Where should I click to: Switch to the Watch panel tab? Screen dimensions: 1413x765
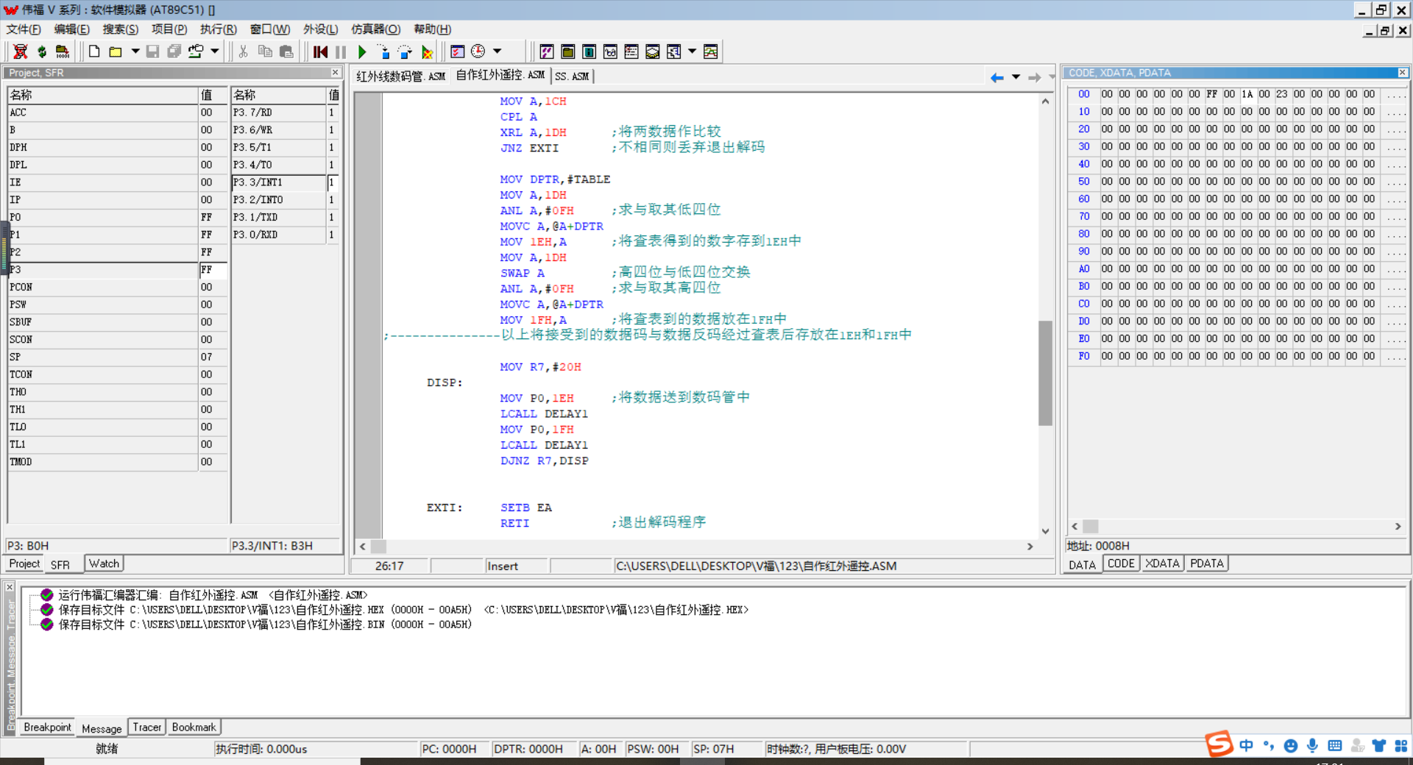tap(104, 563)
